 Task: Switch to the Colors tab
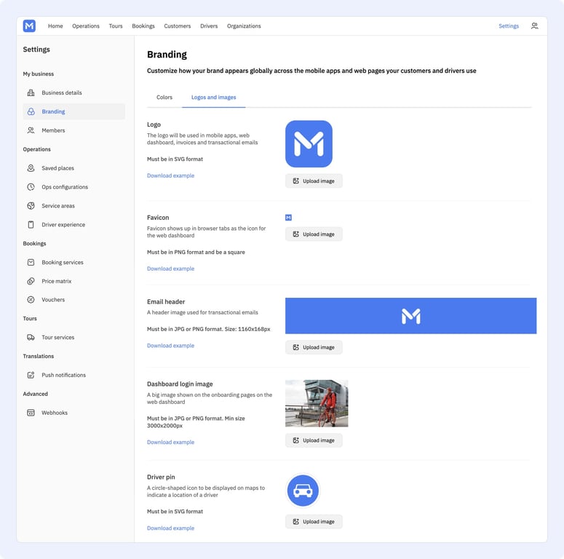point(164,97)
